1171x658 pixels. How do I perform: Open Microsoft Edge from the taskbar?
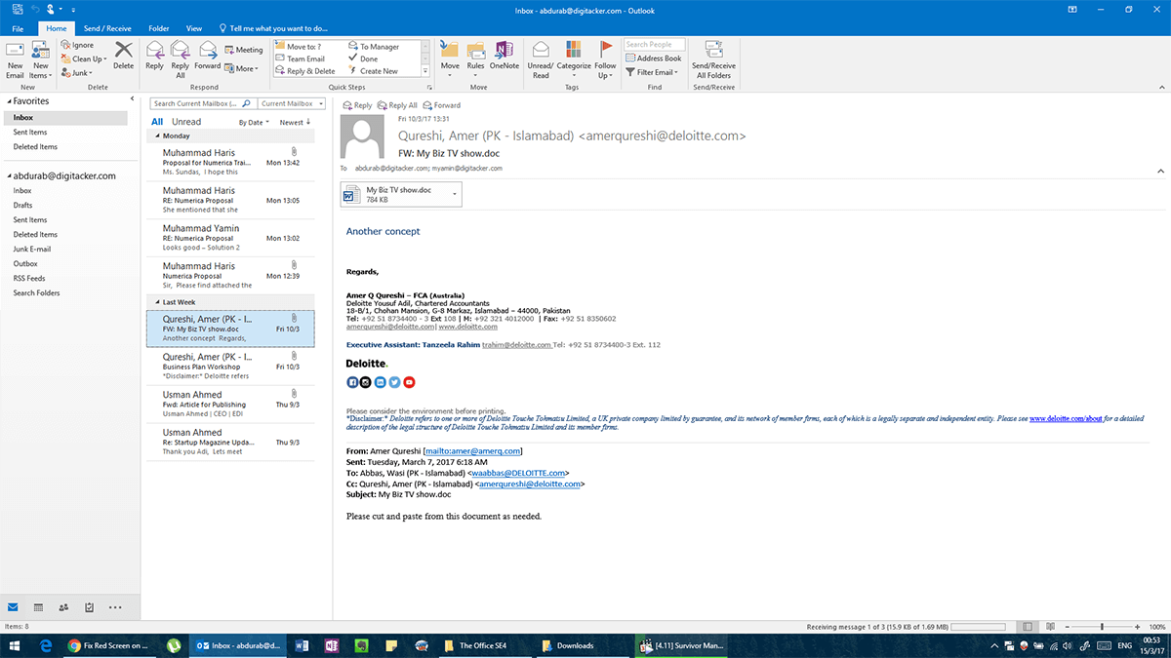[x=46, y=645]
